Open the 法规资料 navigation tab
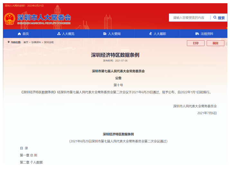230x182 pixels. pos(204,34)
